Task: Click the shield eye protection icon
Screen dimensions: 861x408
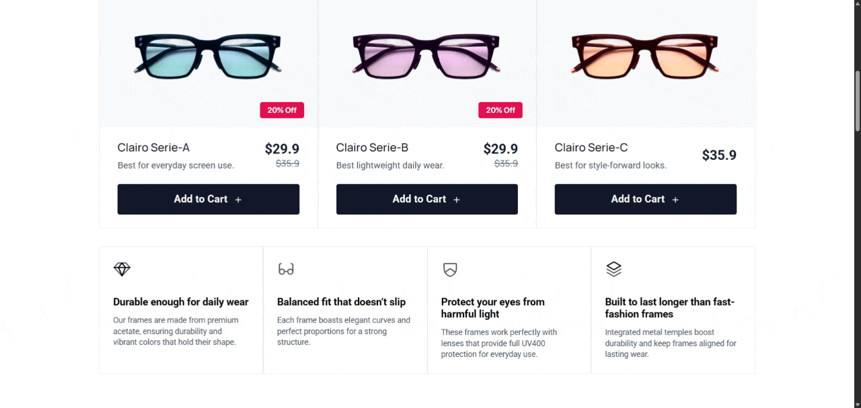Action: pyautogui.click(x=450, y=270)
